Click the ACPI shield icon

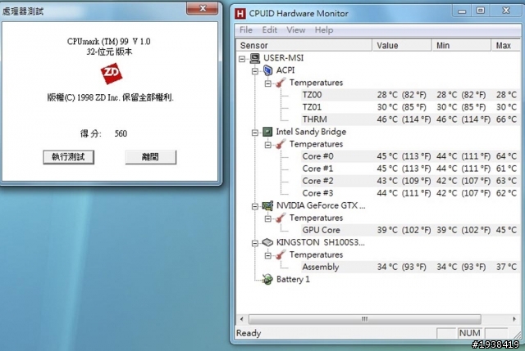pyautogui.click(x=268, y=70)
